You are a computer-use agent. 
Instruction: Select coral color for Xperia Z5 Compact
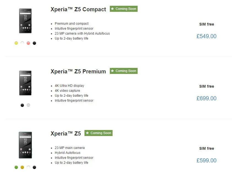pos(28,43)
